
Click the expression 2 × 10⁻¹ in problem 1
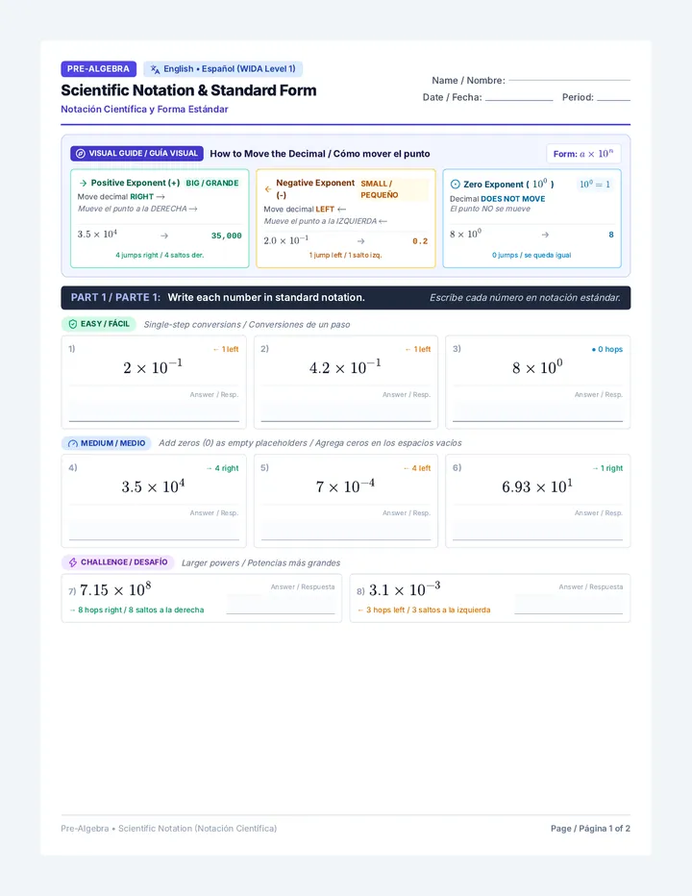point(153,366)
